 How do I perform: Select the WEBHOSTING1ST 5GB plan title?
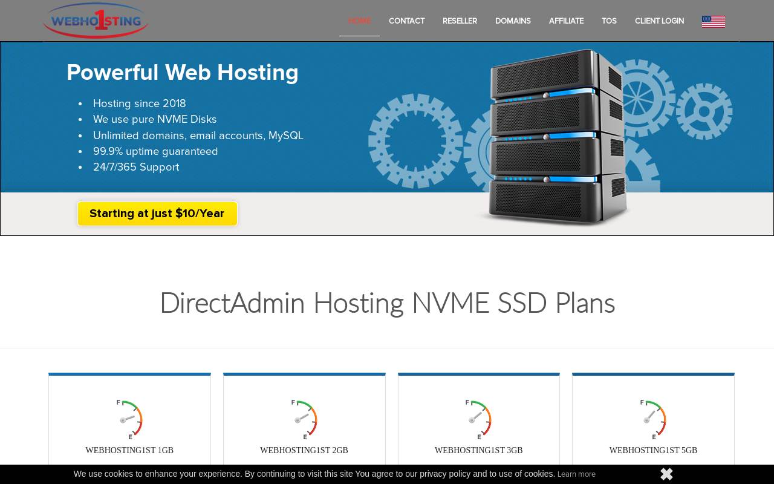coord(653,450)
